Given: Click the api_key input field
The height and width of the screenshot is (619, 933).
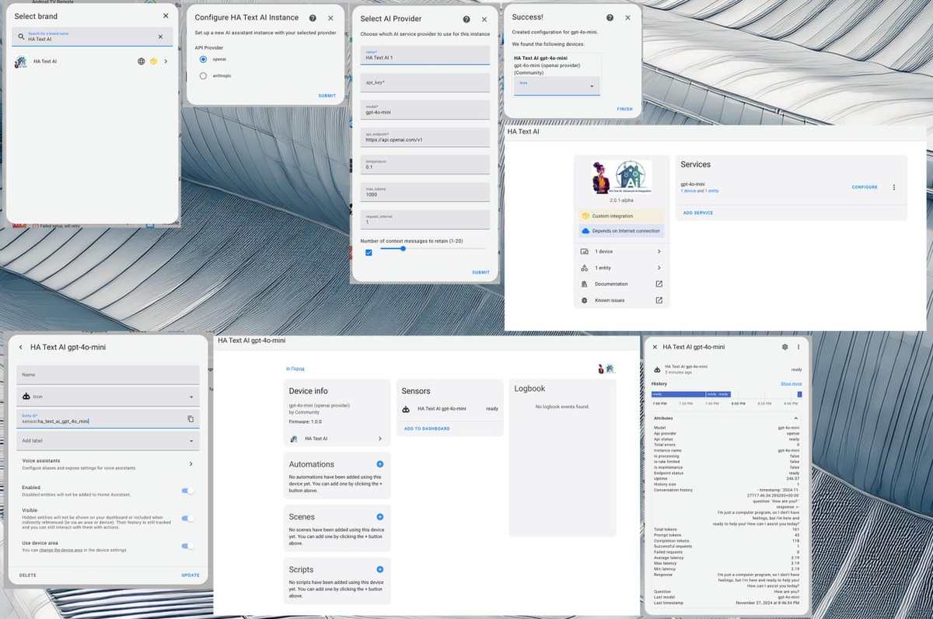Looking at the screenshot, I should coord(425,82).
